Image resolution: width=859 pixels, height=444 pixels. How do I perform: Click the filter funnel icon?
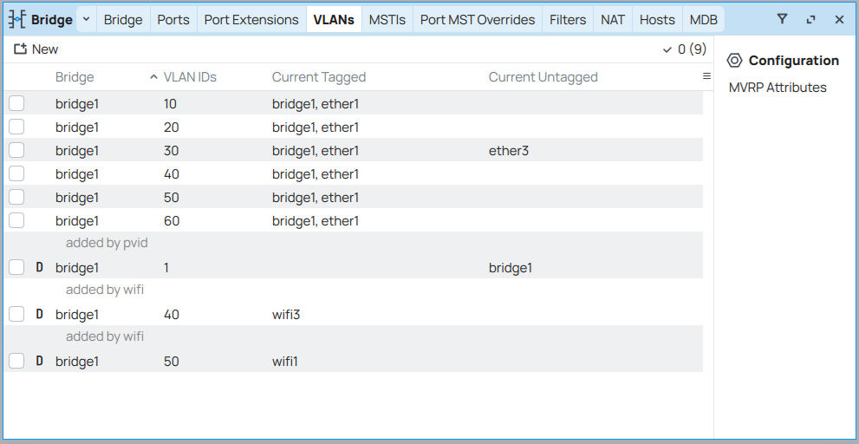782,19
